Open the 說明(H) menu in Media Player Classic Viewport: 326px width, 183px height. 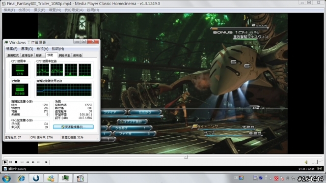pyautogui.click(x=93, y=10)
